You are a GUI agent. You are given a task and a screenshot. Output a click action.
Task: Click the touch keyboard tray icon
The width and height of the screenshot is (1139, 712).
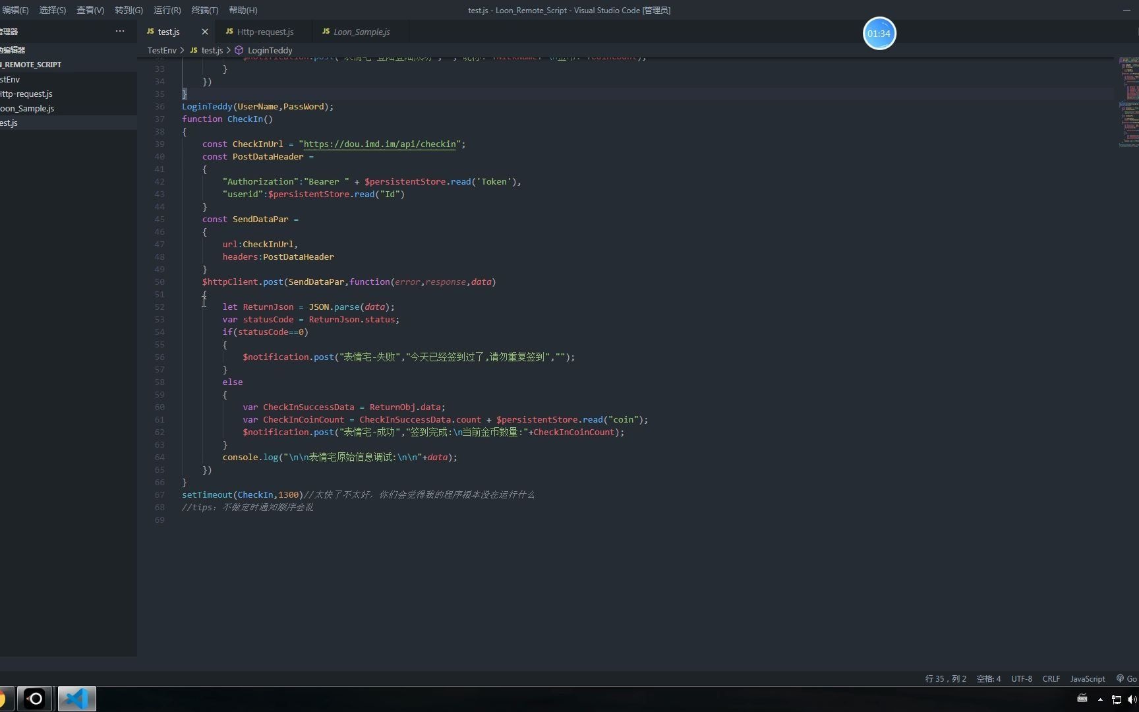click(1082, 699)
